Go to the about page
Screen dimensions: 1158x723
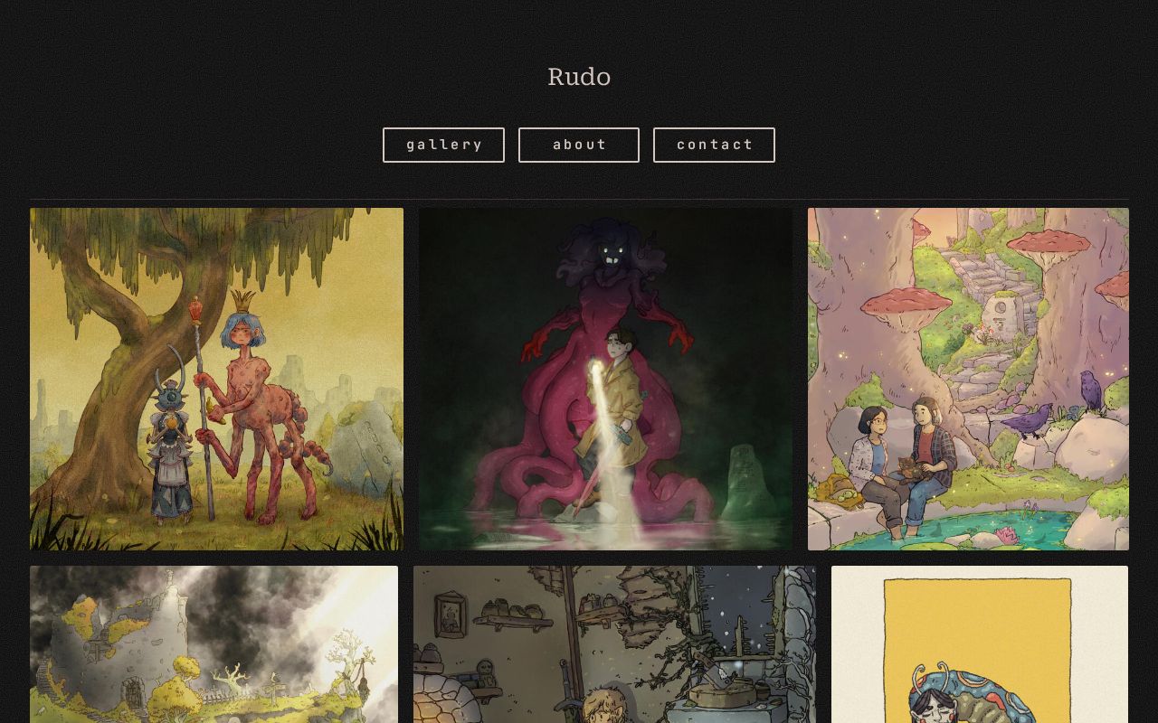coord(579,145)
